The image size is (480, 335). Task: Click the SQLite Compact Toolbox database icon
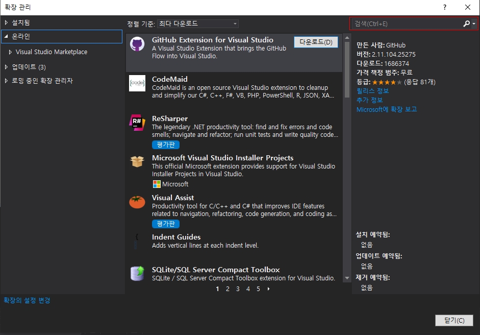pos(137,273)
